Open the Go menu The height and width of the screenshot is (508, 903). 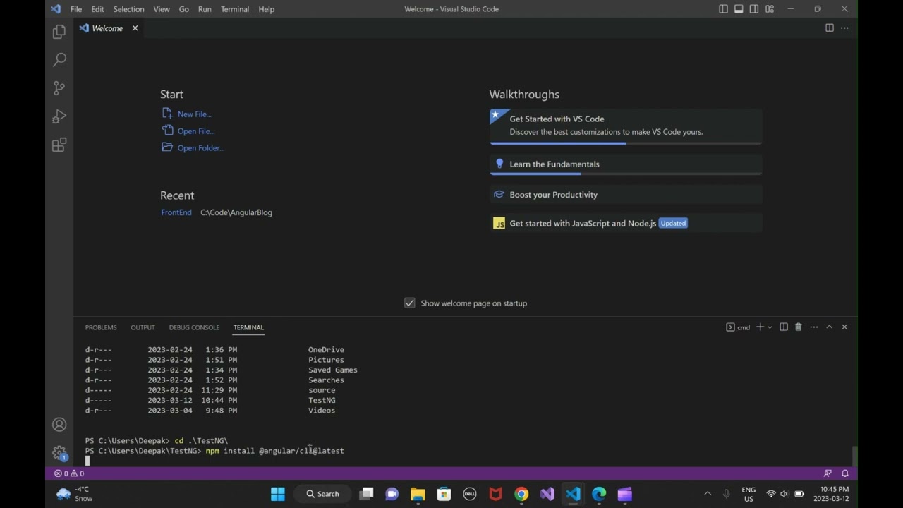[x=184, y=9]
